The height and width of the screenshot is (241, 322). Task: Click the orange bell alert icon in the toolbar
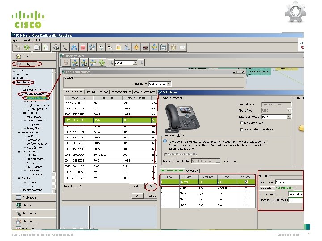pos(136,48)
